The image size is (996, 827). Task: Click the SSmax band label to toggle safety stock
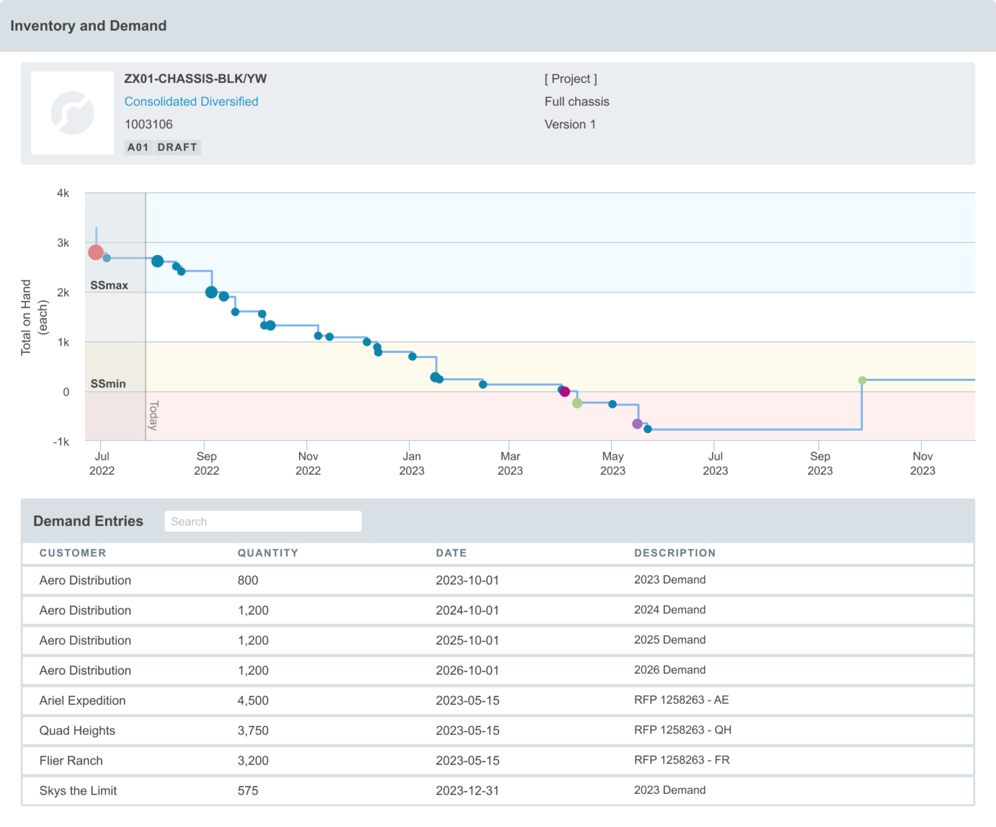pos(108,285)
